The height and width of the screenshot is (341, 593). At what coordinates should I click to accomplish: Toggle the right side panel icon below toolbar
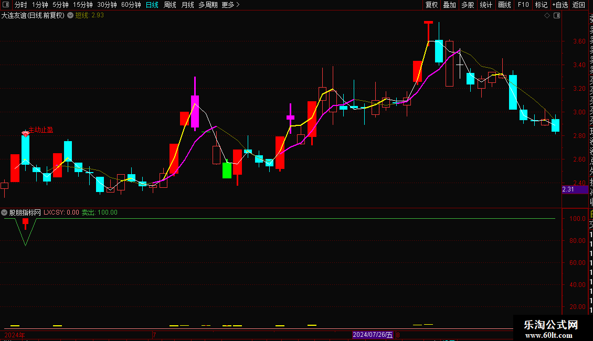pos(557,16)
